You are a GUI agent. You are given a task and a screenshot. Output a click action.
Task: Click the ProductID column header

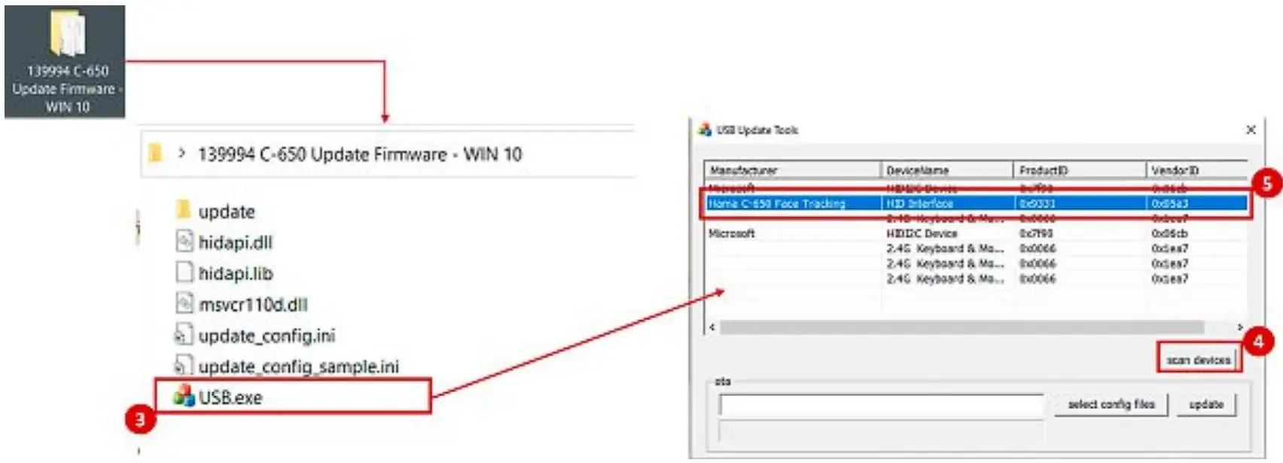click(1080, 170)
